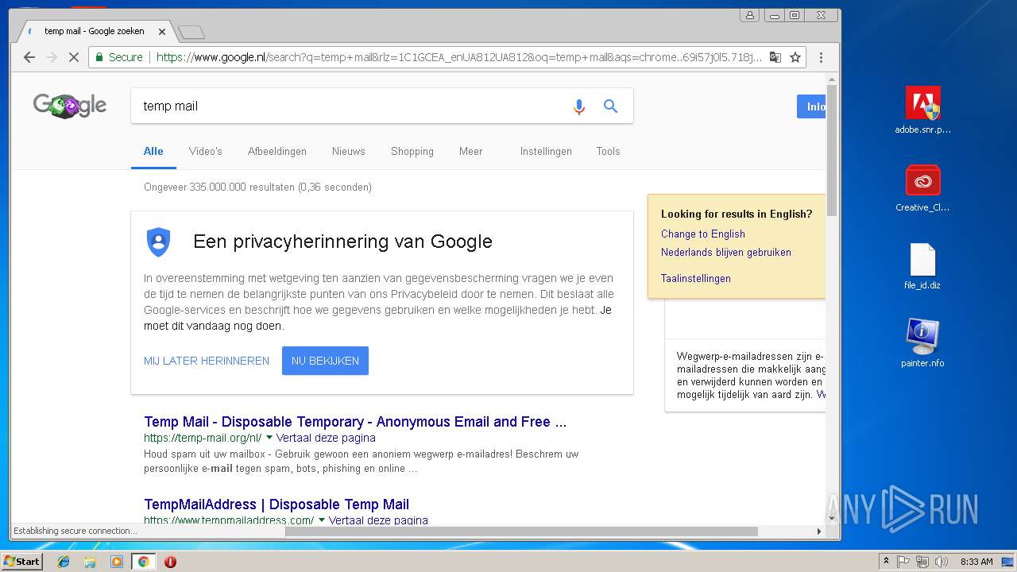Screen dimensions: 1017x572
Task: Open Instellingen search settings
Action: pos(546,151)
